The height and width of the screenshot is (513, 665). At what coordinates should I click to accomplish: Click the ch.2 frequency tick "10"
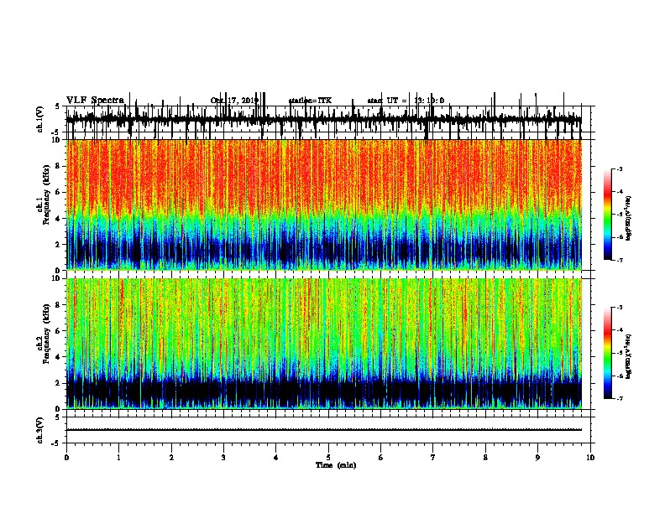point(57,278)
